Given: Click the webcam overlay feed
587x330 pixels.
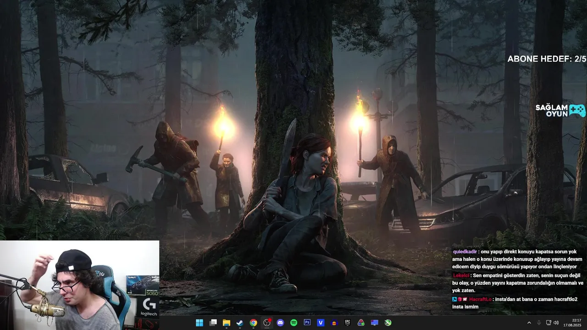Looking at the screenshot, I should point(80,285).
